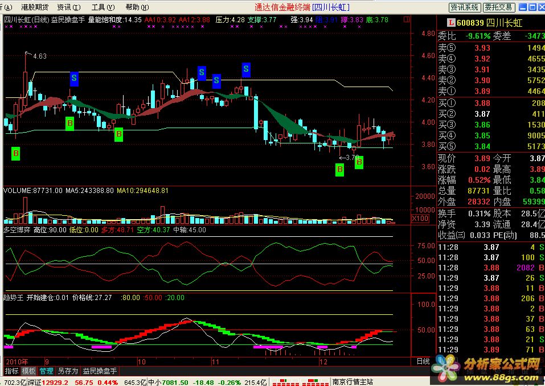The width and height of the screenshot is (545, 386).
Task: Click the 委托交易 button
Action: [498, 7]
